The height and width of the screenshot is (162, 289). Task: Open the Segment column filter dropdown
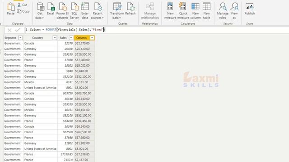pyautogui.click(x=20, y=38)
